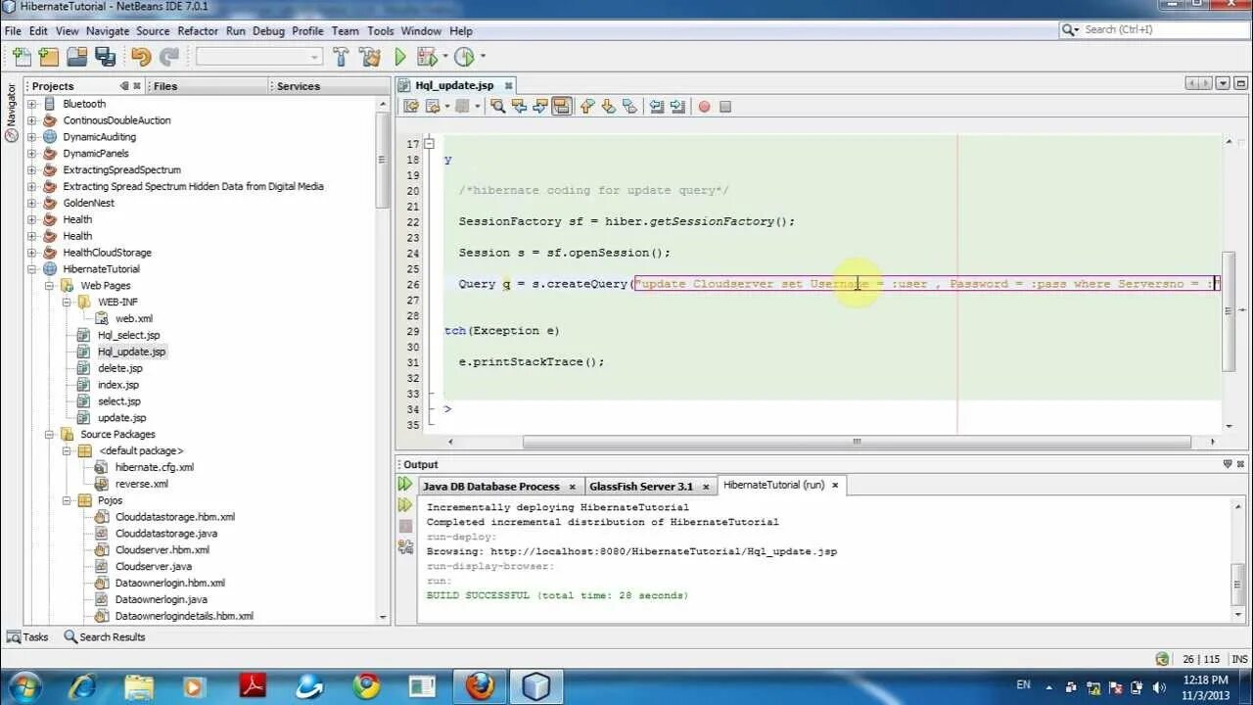Viewport: 1253px width, 705px height.
Task: Toggle Highlight Search in the editor toolbar
Action: point(561,106)
